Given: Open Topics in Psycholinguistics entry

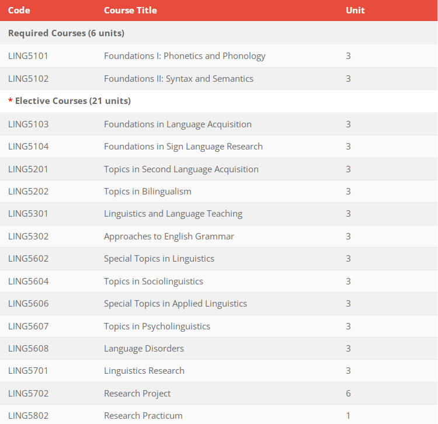Looking at the screenshot, I should point(157,326).
